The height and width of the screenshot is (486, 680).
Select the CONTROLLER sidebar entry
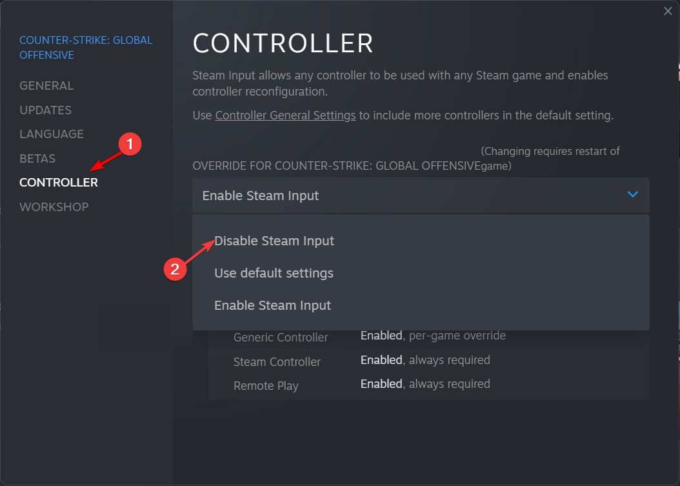59,182
